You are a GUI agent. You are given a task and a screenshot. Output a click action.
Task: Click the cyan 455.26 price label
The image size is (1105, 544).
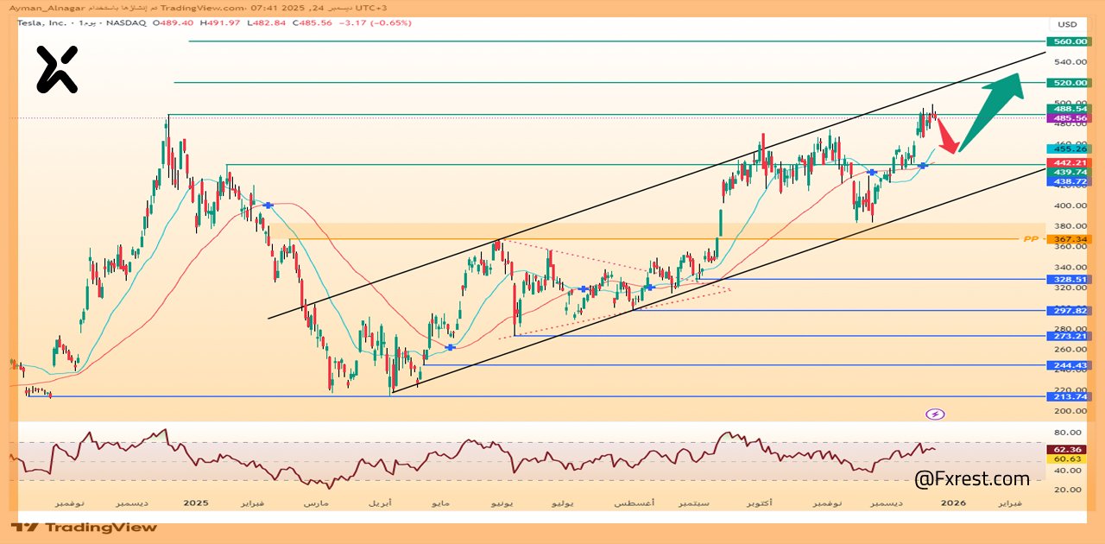click(x=1069, y=149)
